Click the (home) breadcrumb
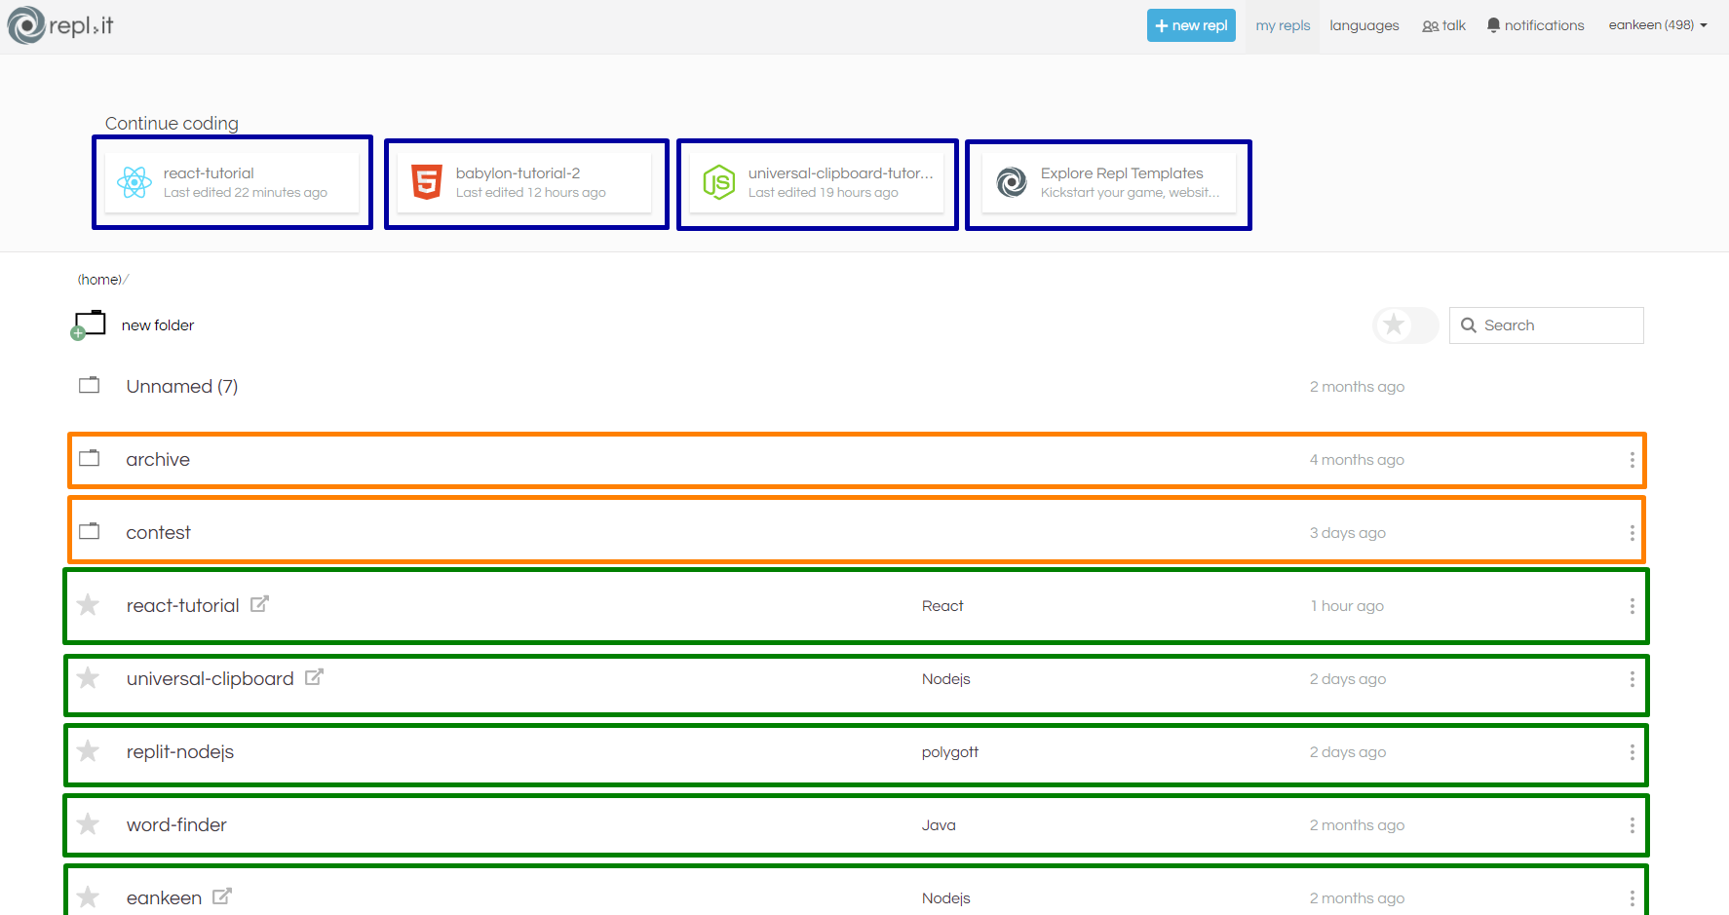 99,280
